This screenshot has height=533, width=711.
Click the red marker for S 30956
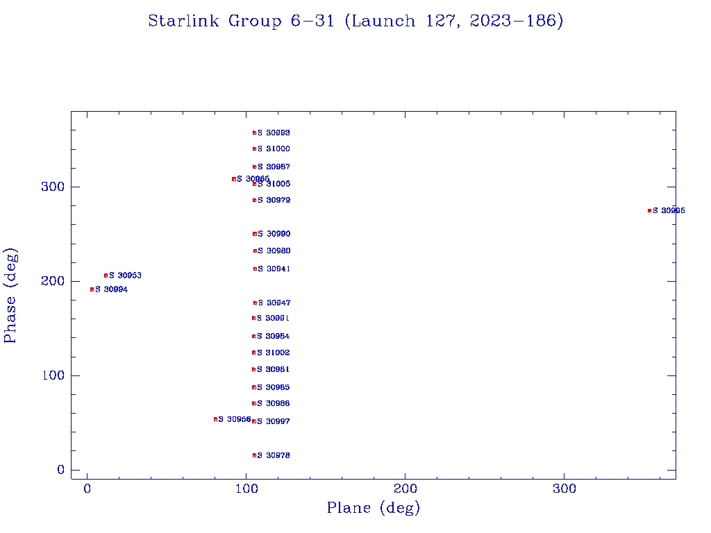(x=215, y=419)
